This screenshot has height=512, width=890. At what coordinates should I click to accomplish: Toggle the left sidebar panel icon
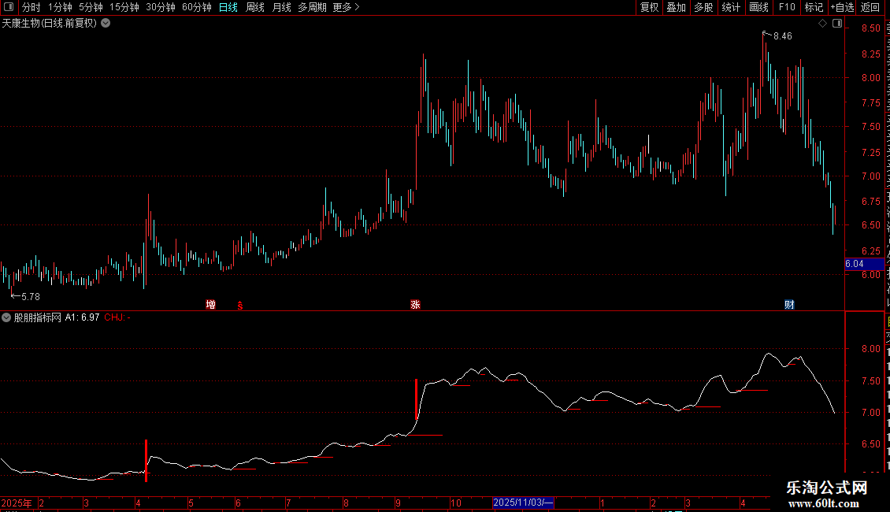pos(9,7)
